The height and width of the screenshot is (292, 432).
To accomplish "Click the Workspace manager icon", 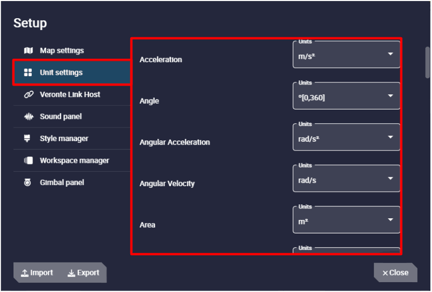I will point(29,161).
